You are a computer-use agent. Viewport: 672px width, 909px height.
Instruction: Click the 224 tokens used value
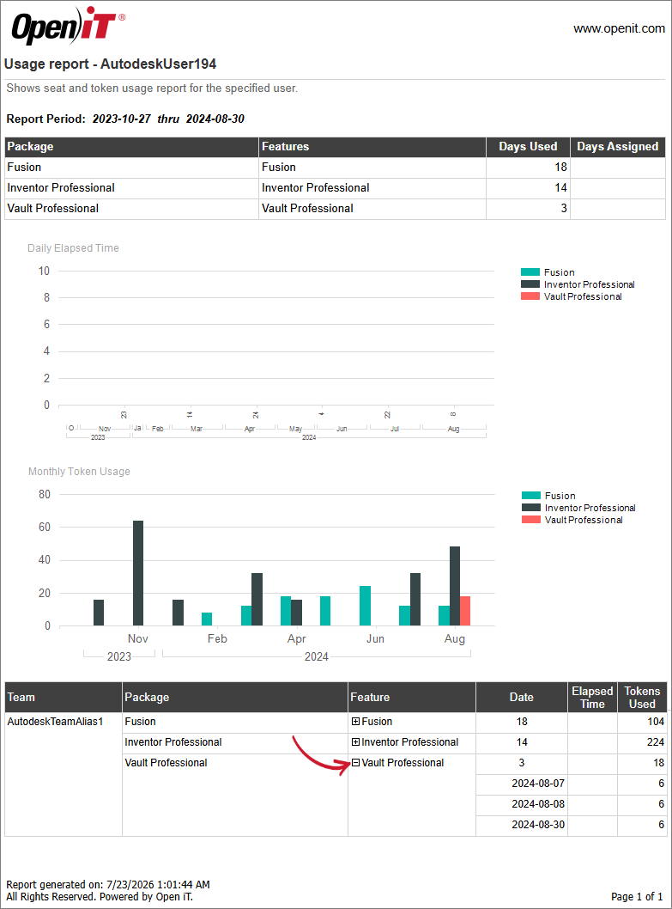tap(655, 742)
